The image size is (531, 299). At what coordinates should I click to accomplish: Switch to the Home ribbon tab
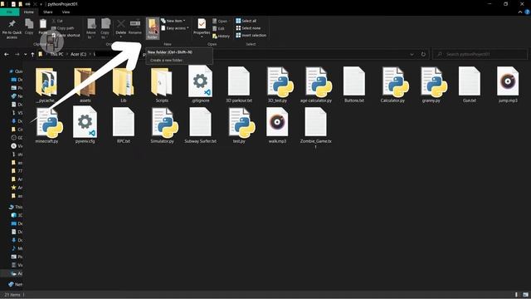point(29,12)
